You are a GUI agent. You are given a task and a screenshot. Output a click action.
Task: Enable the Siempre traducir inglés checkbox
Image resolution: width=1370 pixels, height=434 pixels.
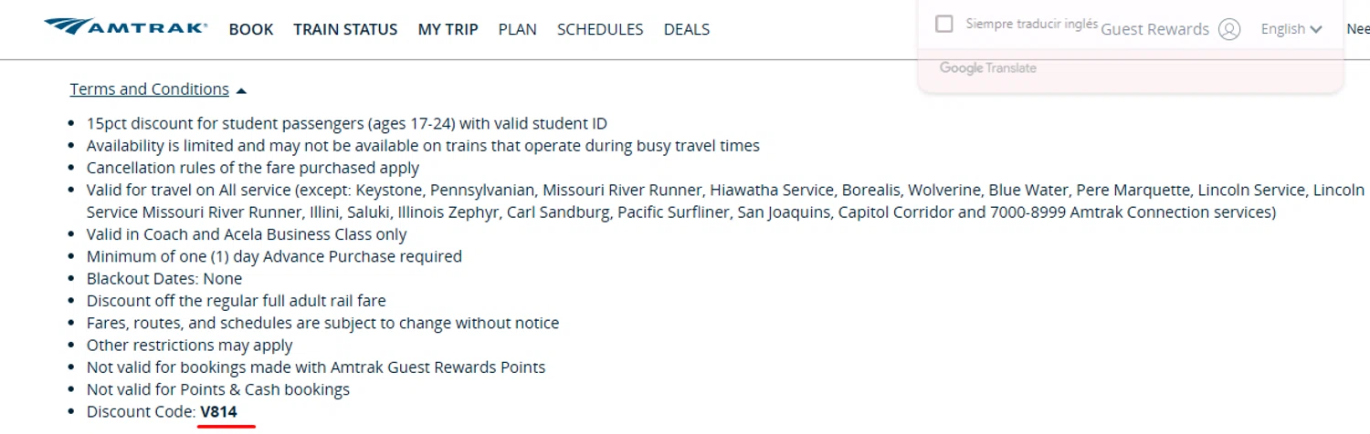click(x=944, y=24)
